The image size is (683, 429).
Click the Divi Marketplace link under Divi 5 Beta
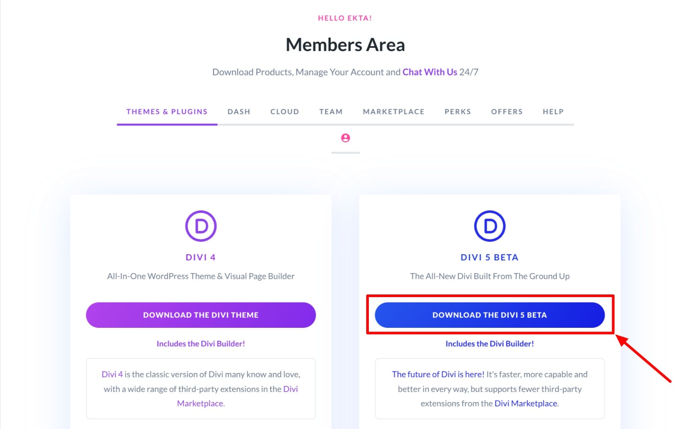(x=526, y=403)
